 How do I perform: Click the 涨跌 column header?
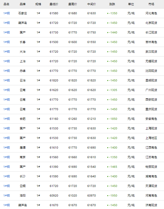coord(112,4)
